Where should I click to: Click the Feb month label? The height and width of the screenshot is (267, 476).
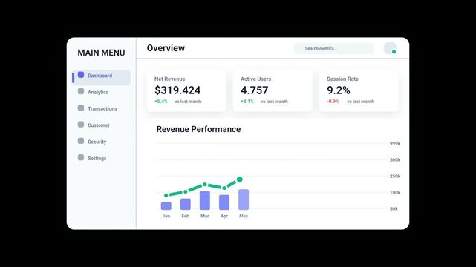[x=186, y=216]
